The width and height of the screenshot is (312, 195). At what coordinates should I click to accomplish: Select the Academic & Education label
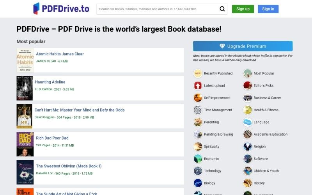pos(270,134)
